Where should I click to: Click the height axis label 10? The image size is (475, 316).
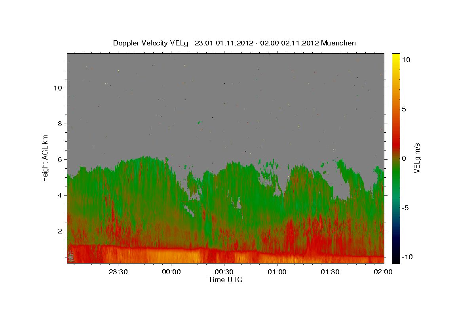(58, 88)
